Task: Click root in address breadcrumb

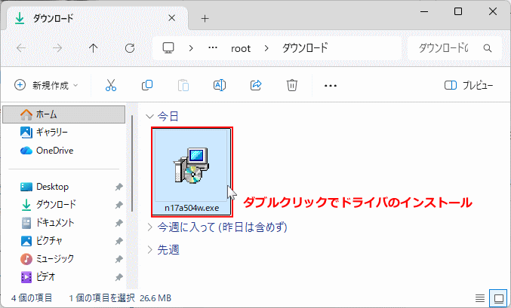Action: tap(241, 48)
